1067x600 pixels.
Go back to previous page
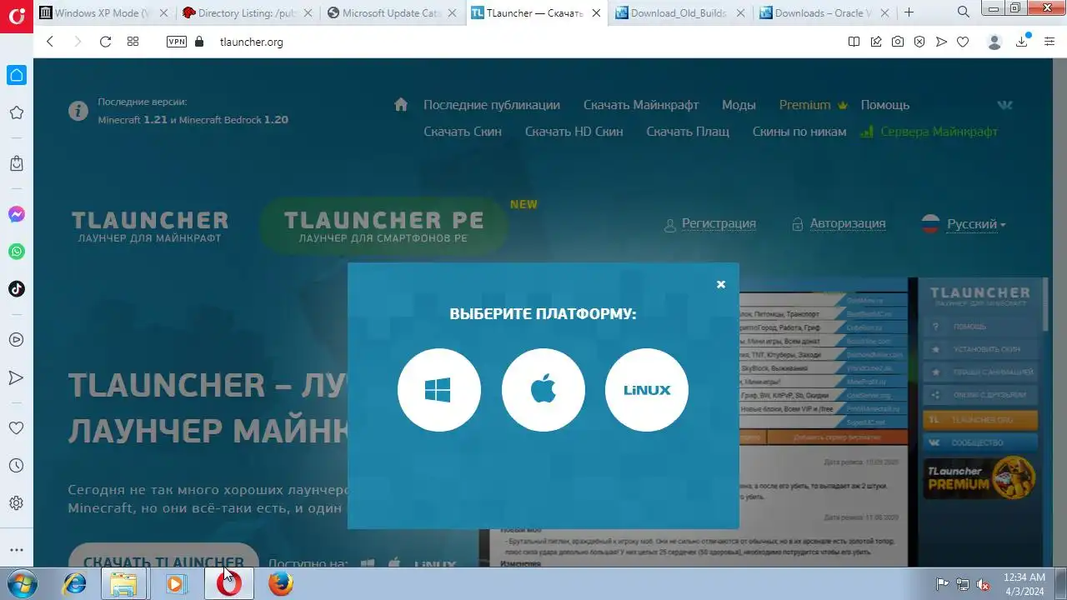coord(50,42)
